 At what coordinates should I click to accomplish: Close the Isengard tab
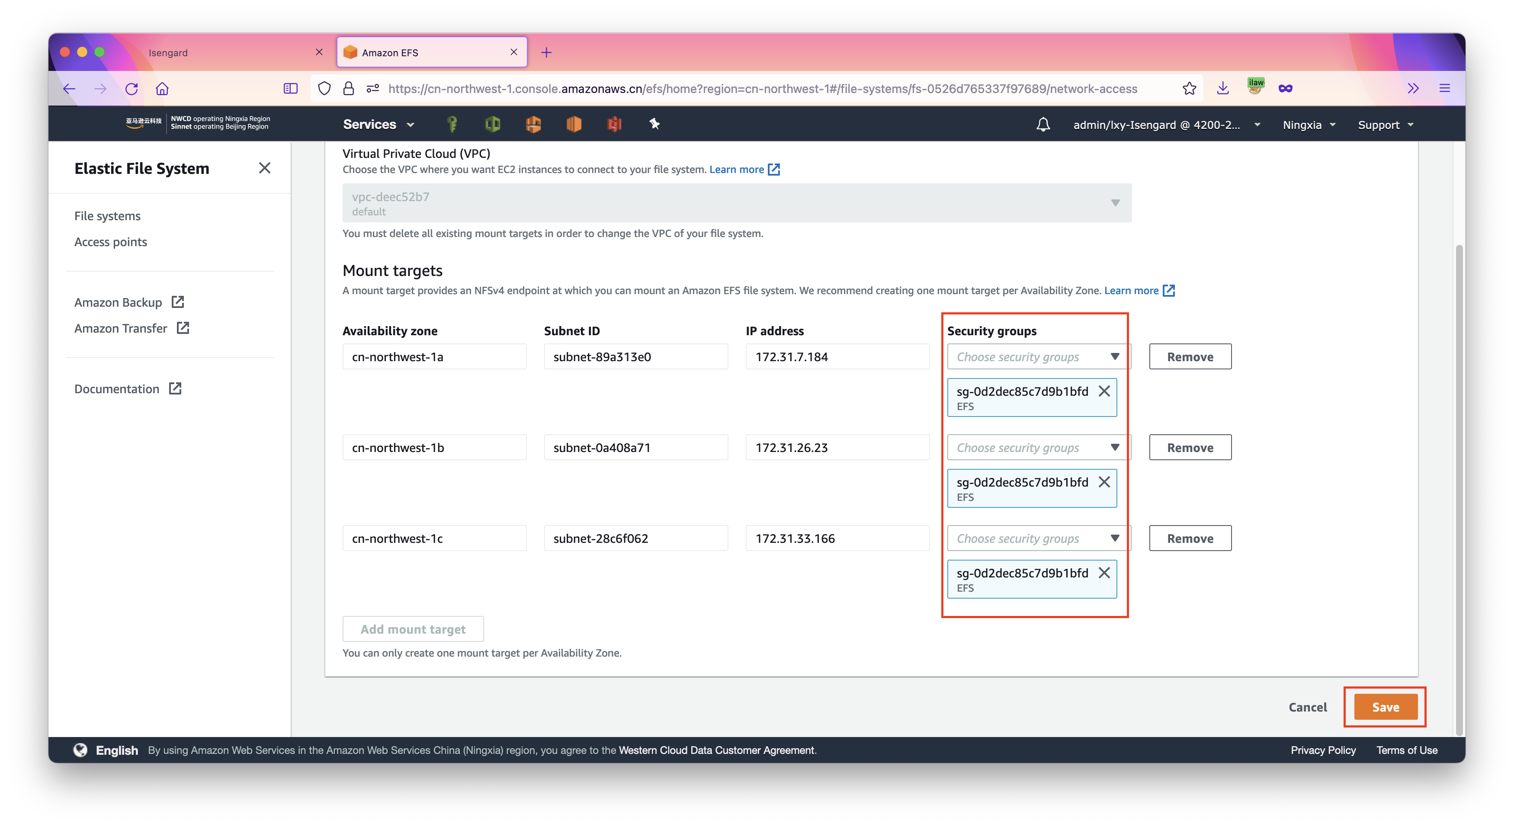(319, 52)
